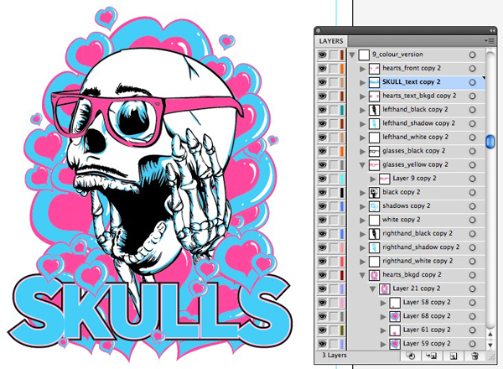Image resolution: width=503 pixels, height=369 pixels.
Task: Click target circle for glasses_black copy 2
Action: [x=472, y=151]
